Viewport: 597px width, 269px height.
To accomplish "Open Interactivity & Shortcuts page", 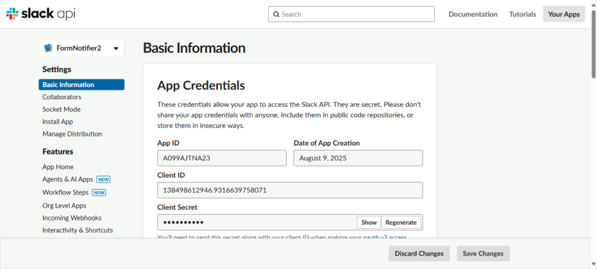I will (x=78, y=230).
